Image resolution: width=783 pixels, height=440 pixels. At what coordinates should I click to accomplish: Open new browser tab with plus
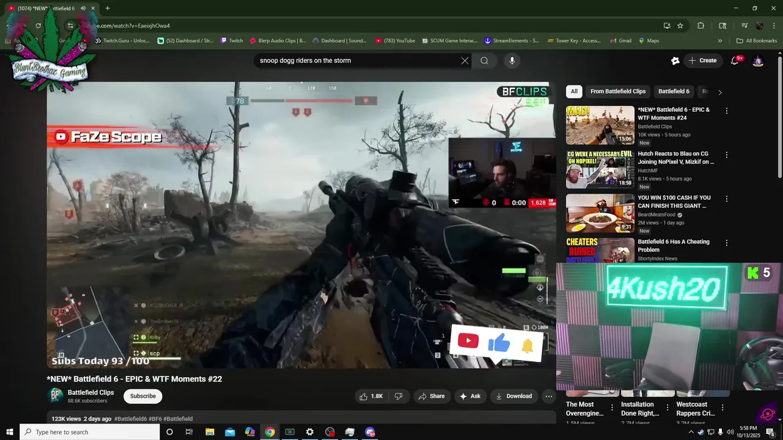click(x=108, y=8)
